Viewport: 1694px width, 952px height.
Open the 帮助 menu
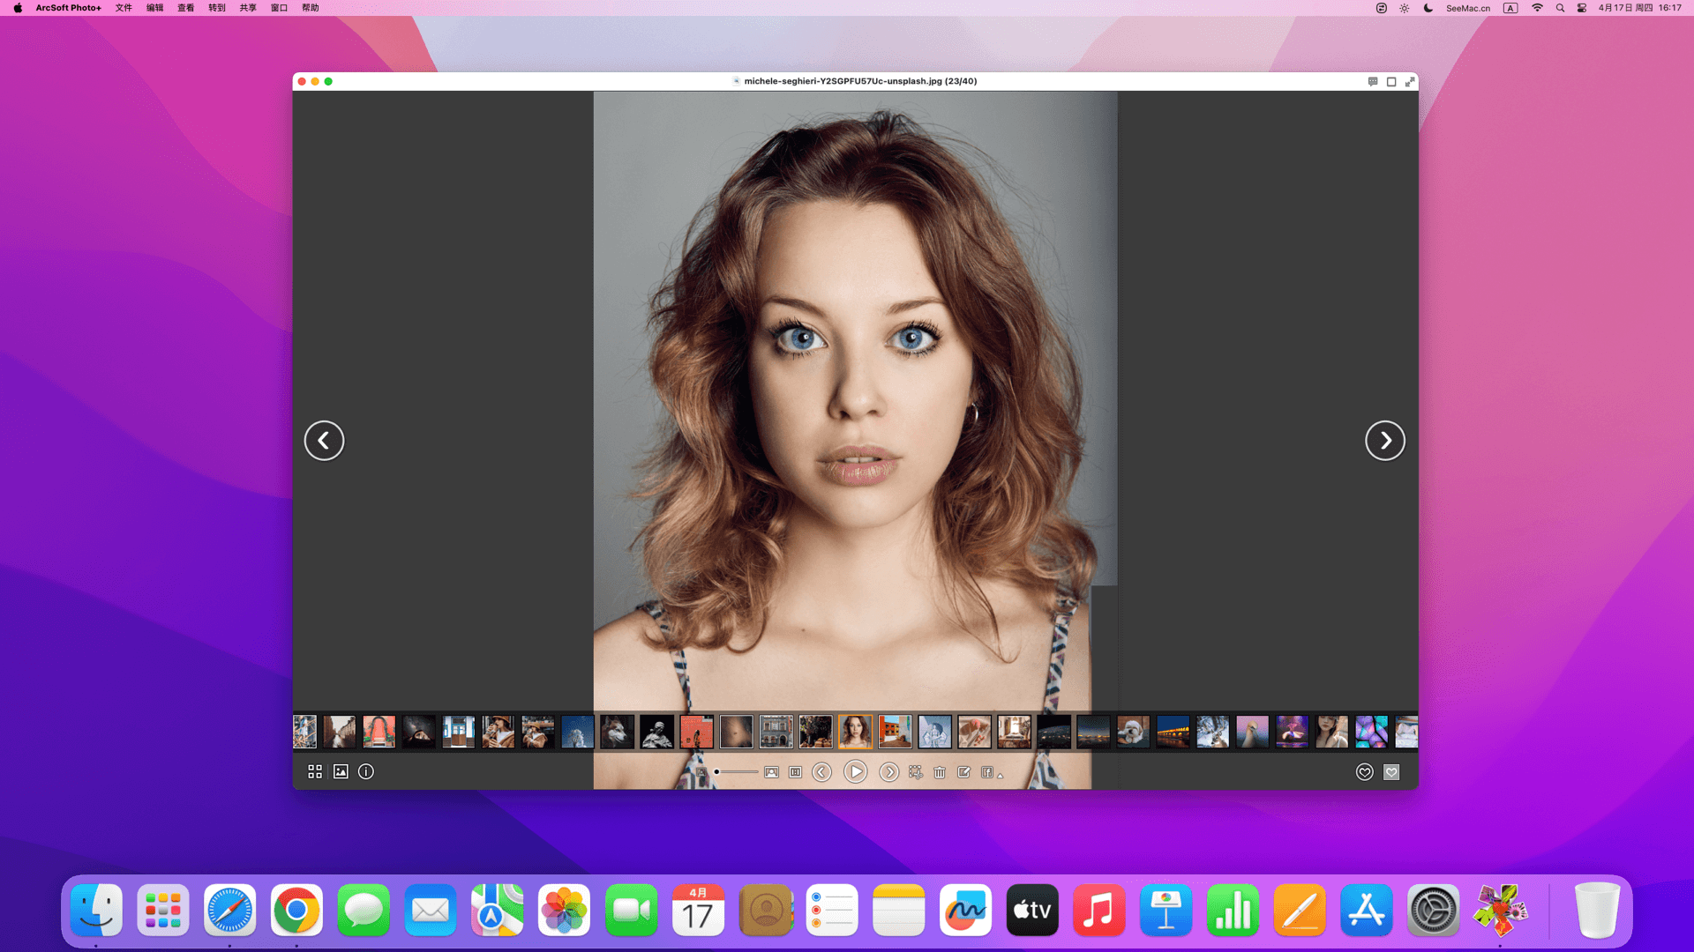(x=311, y=8)
